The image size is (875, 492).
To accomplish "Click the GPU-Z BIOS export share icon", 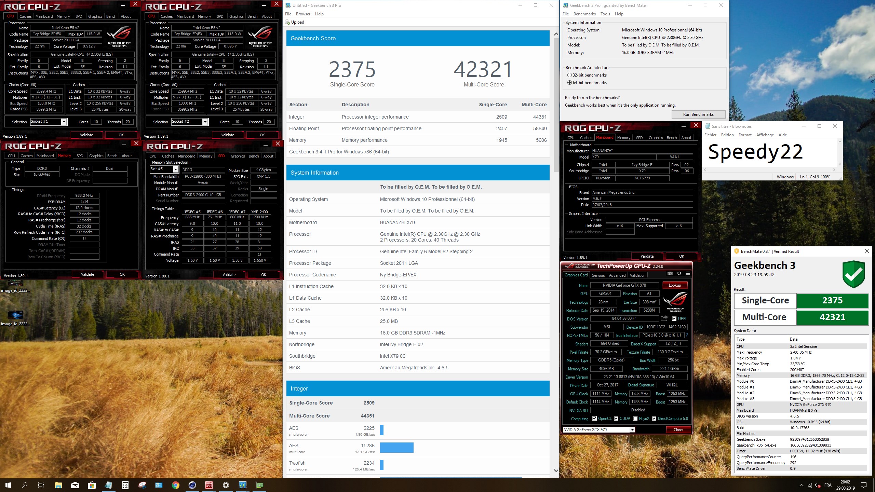I will (x=664, y=318).
